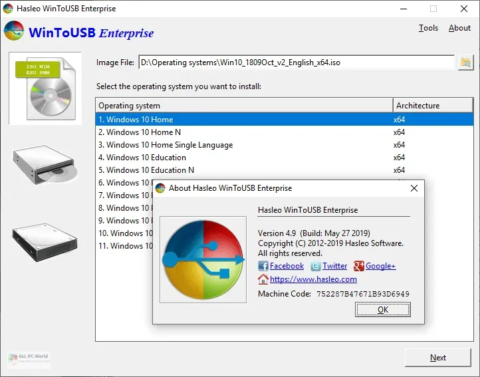Screen dimensions: 480x377
Task: Click the Image File path field
Action: (297, 63)
